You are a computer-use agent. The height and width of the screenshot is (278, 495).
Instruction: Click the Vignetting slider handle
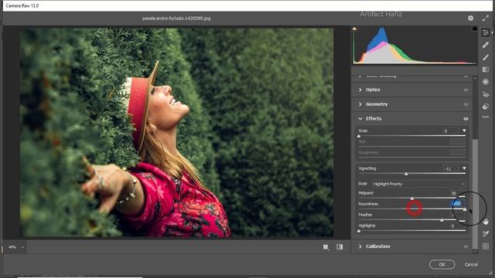(406, 174)
